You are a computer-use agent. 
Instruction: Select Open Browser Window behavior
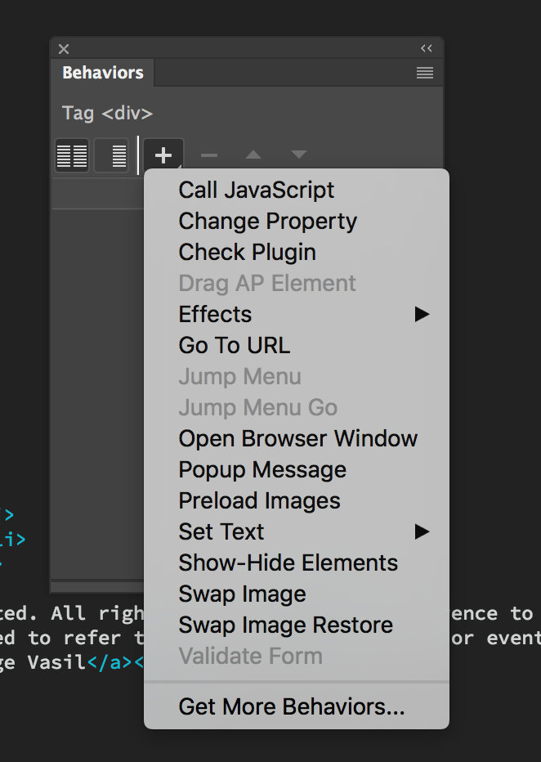point(297,438)
